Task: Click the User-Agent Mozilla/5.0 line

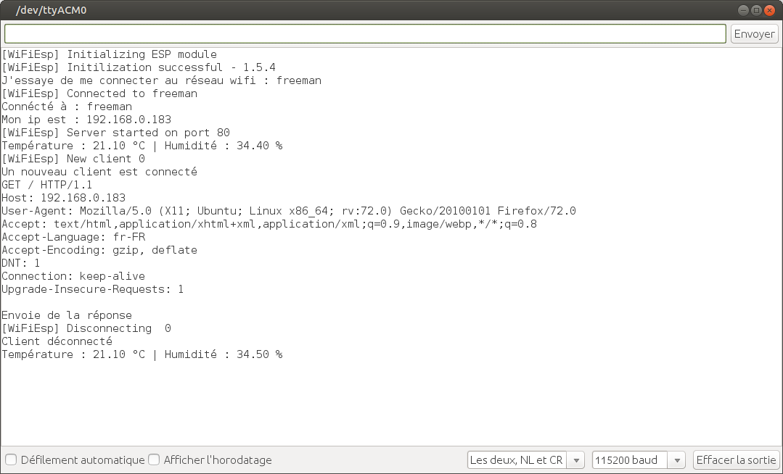Action: (x=288, y=211)
